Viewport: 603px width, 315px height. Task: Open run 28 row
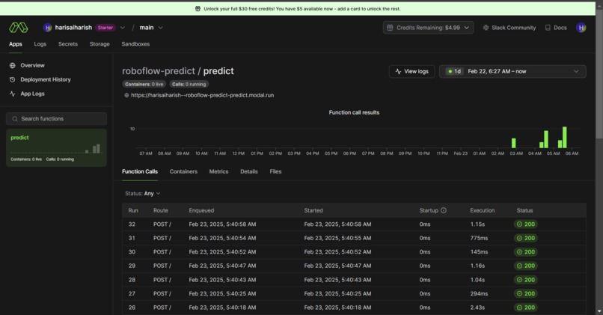pyautogui.click(x=354, y=280)
